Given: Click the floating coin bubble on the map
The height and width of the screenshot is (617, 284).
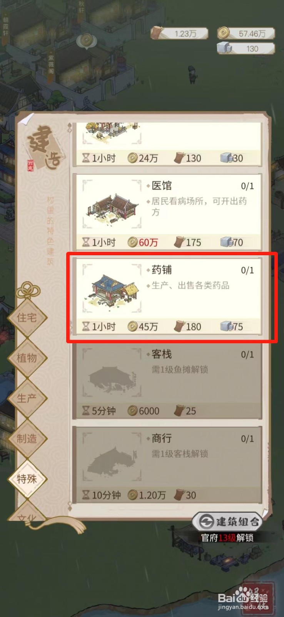Looking at the screenshot, I should (86, 40).
